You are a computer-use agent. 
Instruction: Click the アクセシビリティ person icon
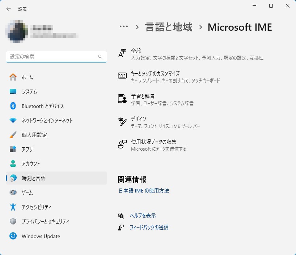[x=13, y=207]
